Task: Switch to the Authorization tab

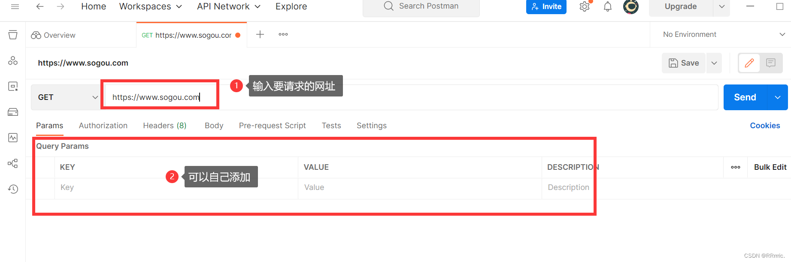Action: pyautogui.click(x=103, y=126)
